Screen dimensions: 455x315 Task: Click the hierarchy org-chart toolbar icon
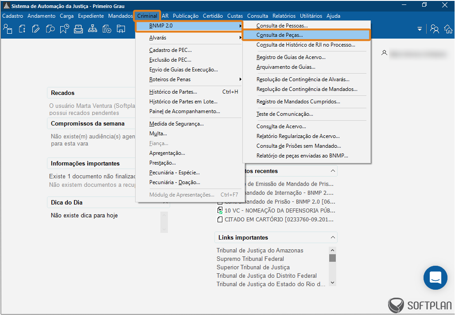[x=93, y=29]
